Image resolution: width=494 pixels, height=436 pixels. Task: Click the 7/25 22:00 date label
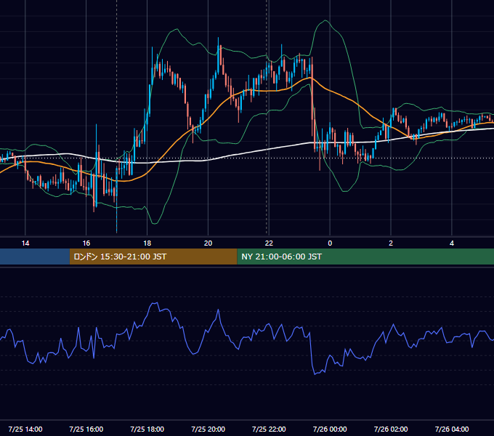pyautogui.click(x=269, y=429)
